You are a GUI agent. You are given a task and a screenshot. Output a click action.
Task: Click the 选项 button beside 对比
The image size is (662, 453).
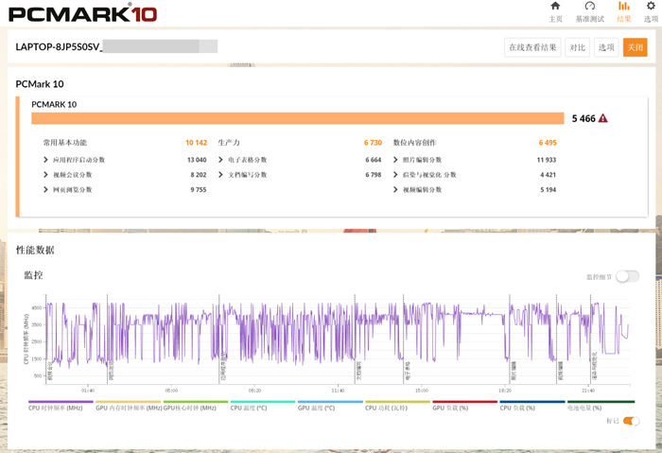tap(606, 47)
